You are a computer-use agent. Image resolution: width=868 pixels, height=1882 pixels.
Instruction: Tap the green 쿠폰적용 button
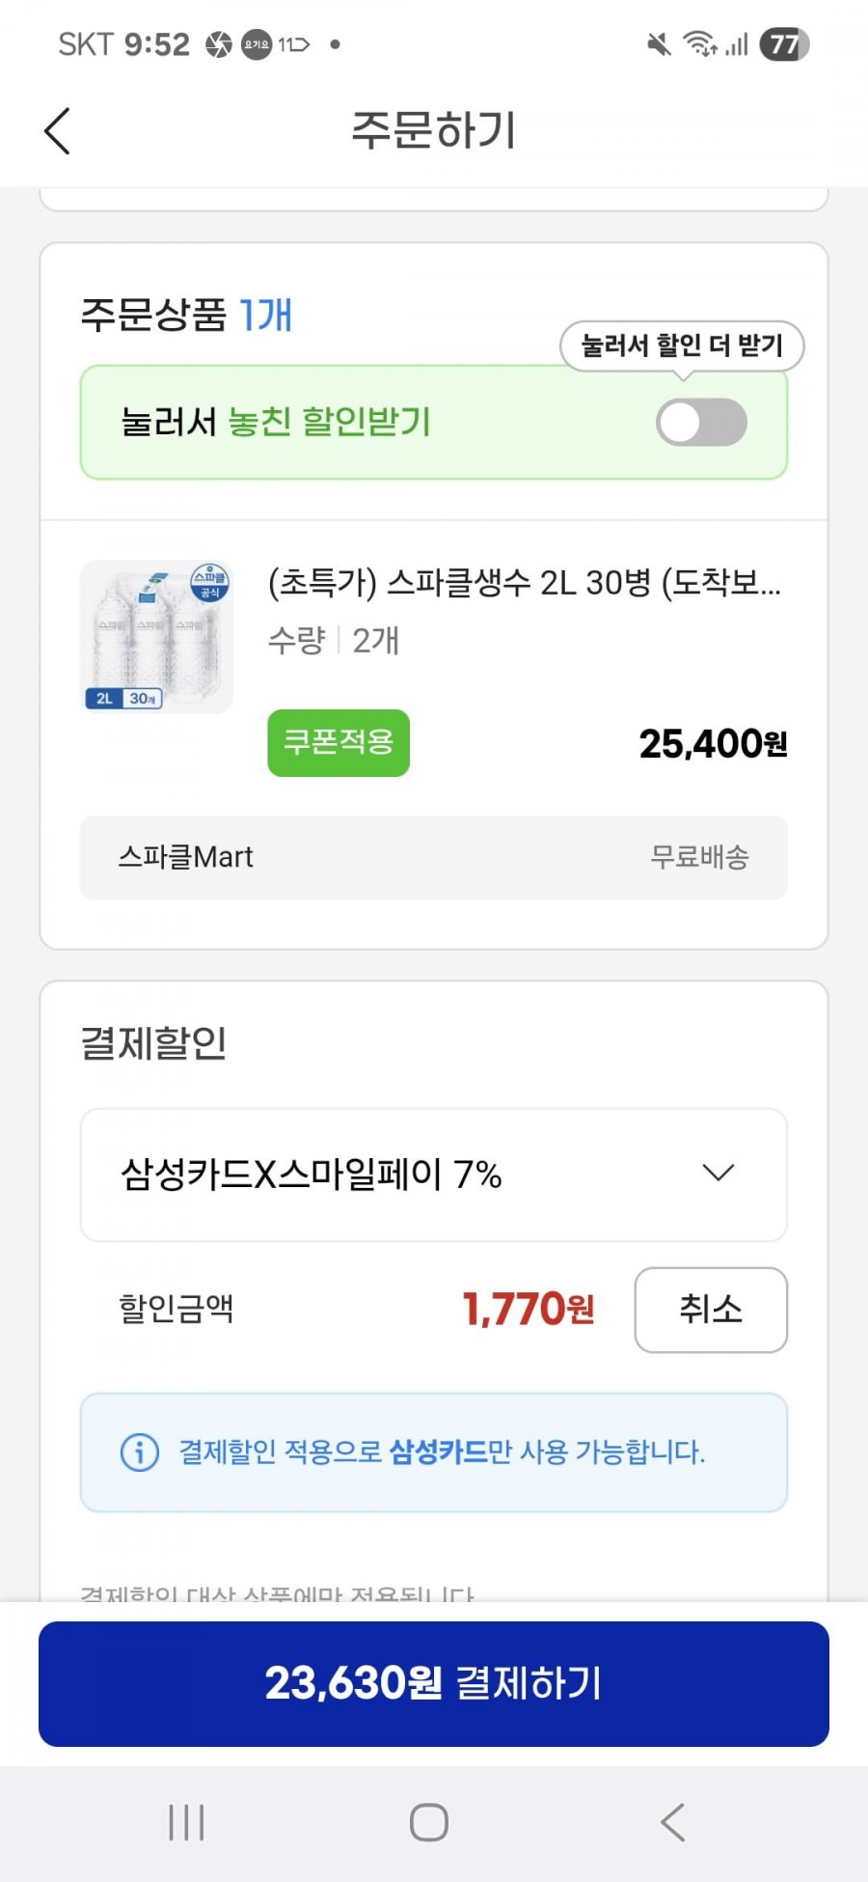339,742
